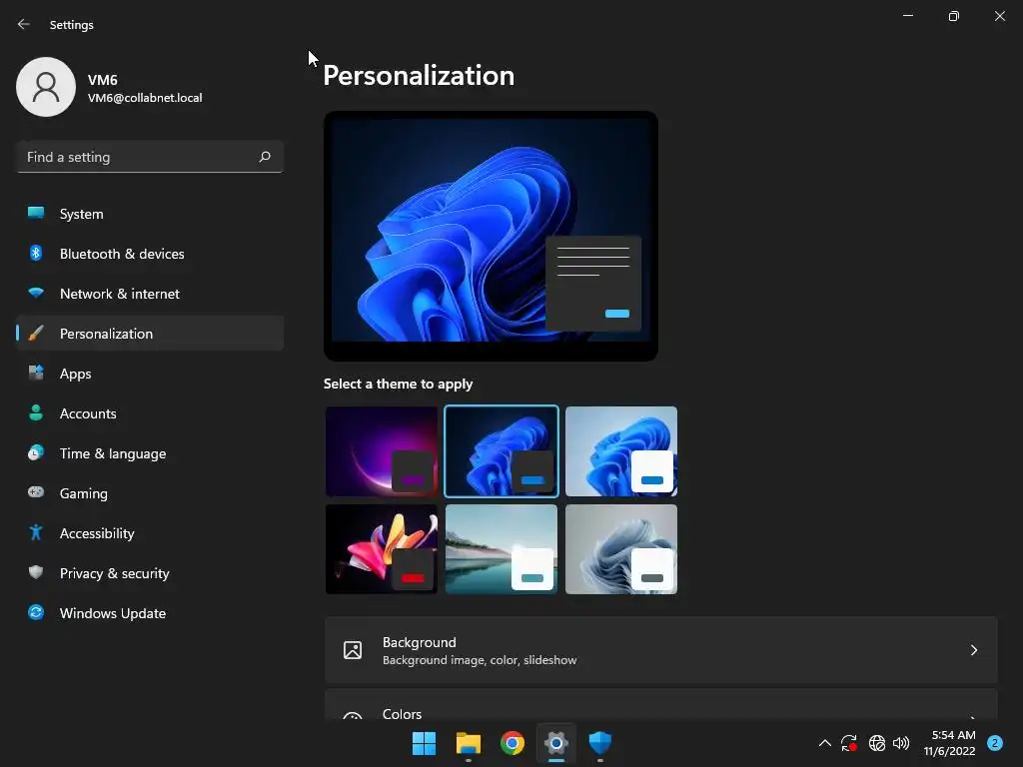
Task: Open notification center badge showing 2
Action: click(995, 743)
